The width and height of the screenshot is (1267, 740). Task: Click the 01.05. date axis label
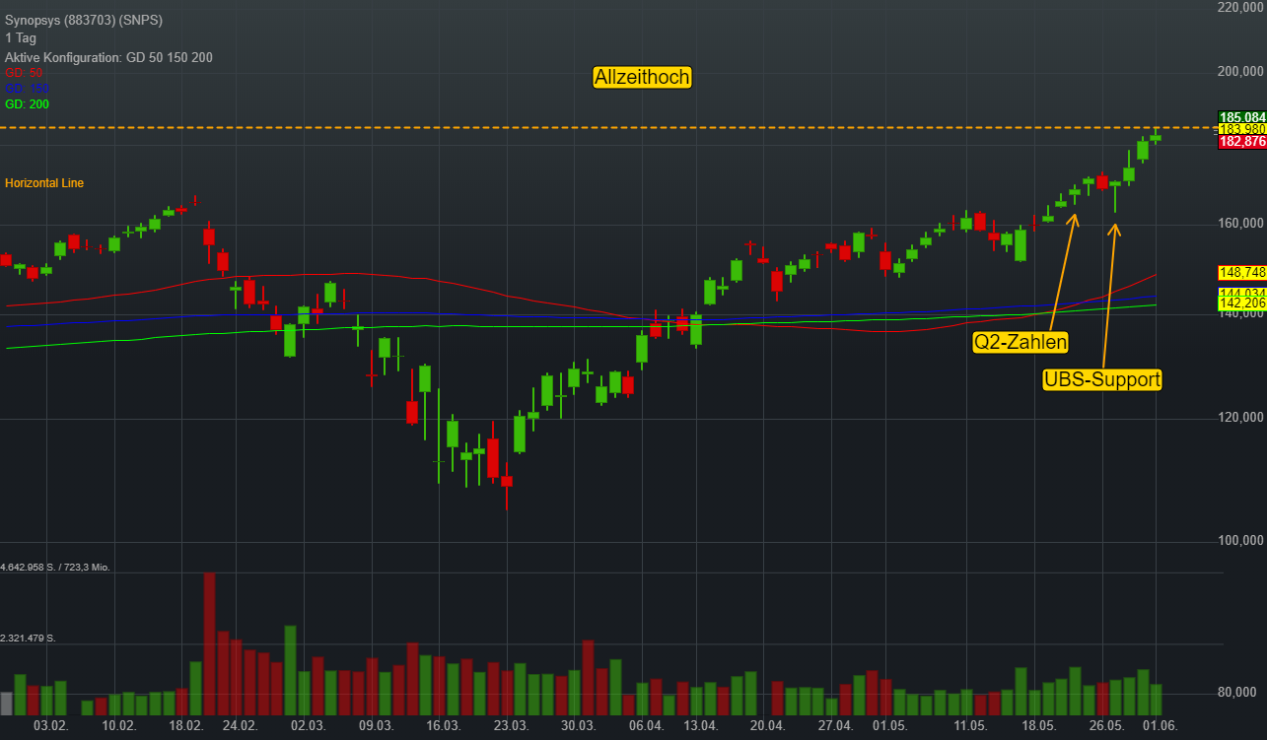(x=889, y=726)
